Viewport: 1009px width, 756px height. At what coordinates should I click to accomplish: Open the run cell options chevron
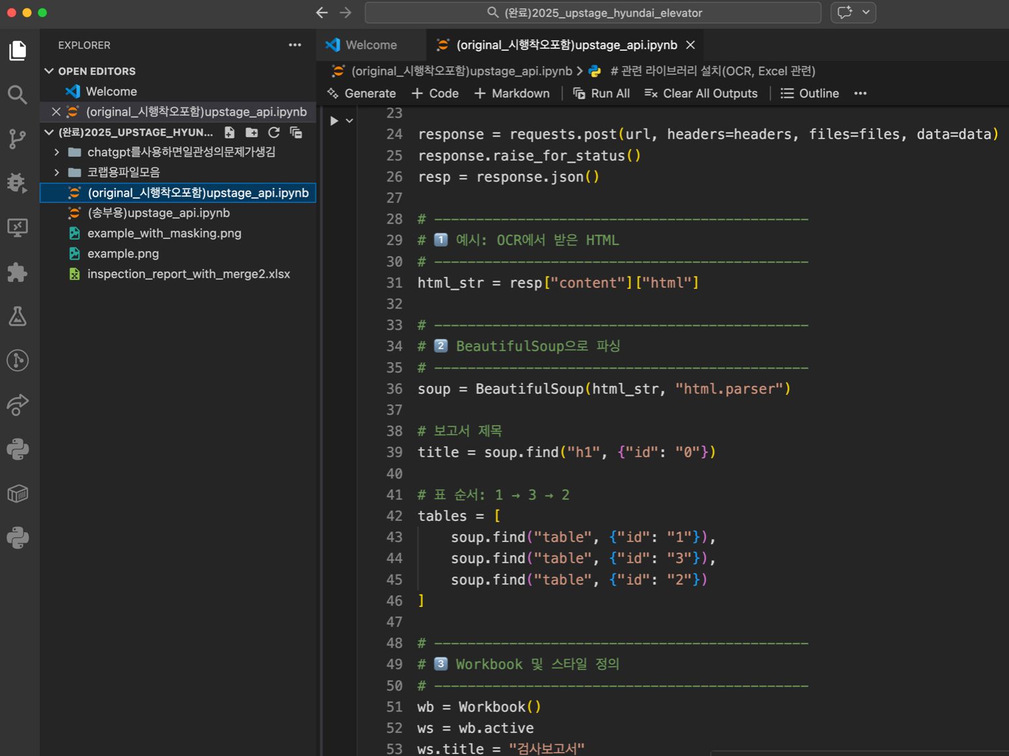[350, 120]
